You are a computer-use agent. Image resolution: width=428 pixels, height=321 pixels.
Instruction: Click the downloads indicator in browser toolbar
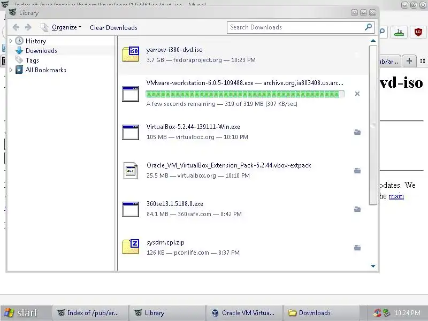tap(399, 32)
